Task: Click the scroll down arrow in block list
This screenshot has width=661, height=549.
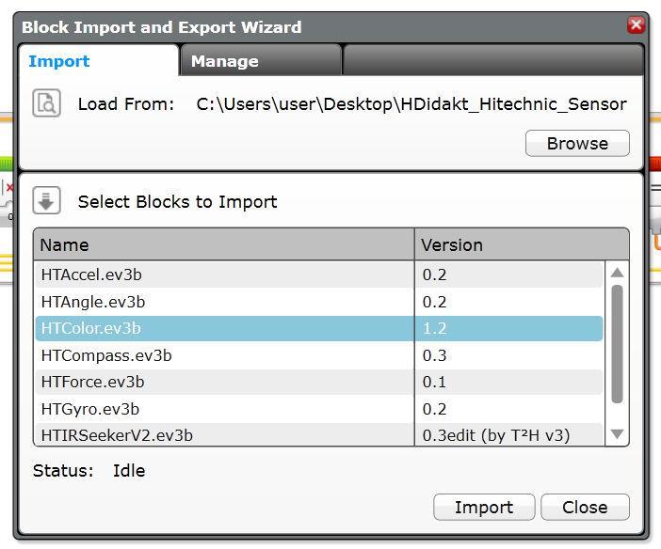Action: pos(617,433)
